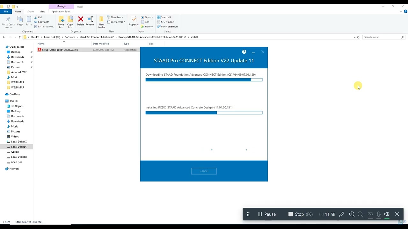Go up one folder level
Screen dimensions: 408x229
pyautogui.click(x=20, y=37)
